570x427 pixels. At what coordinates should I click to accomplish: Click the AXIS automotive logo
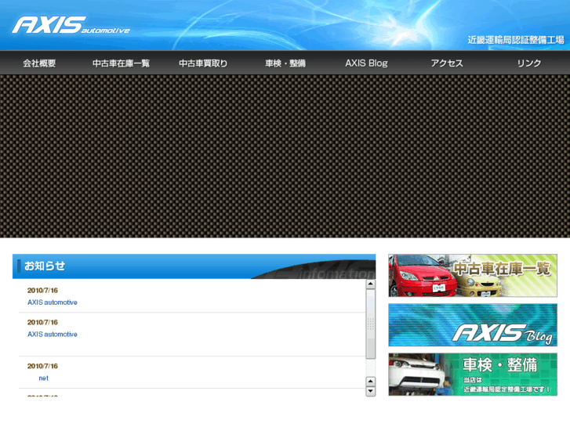point(71,25)
